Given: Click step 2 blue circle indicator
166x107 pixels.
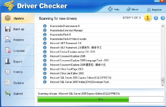Looking at the screenshot, I should 156,18.
